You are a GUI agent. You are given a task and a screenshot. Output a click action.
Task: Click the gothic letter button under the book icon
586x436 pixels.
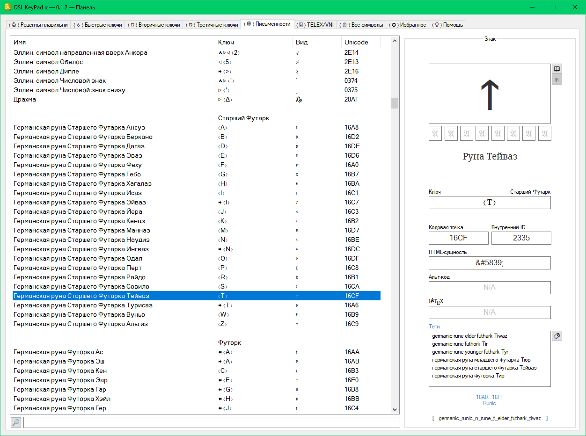click(557, 80)
